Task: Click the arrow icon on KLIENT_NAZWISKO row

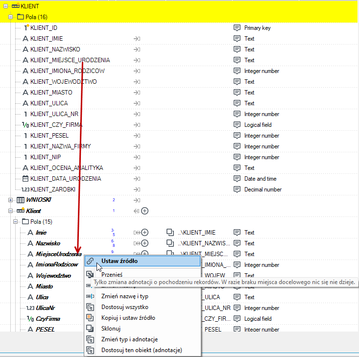Action: click(137, 49)
